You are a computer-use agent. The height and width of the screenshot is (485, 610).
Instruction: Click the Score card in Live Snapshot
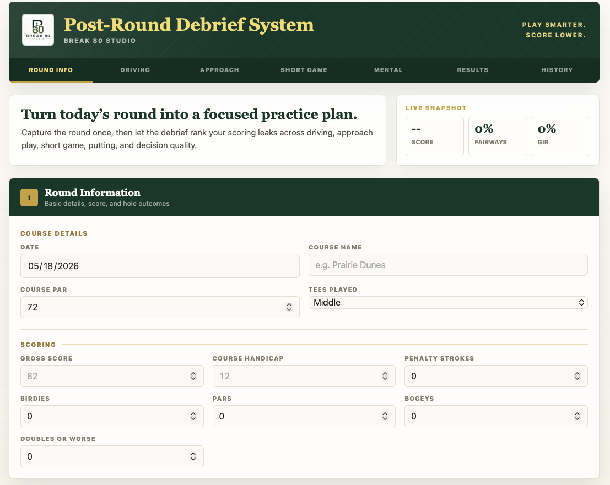click(435, 137)
